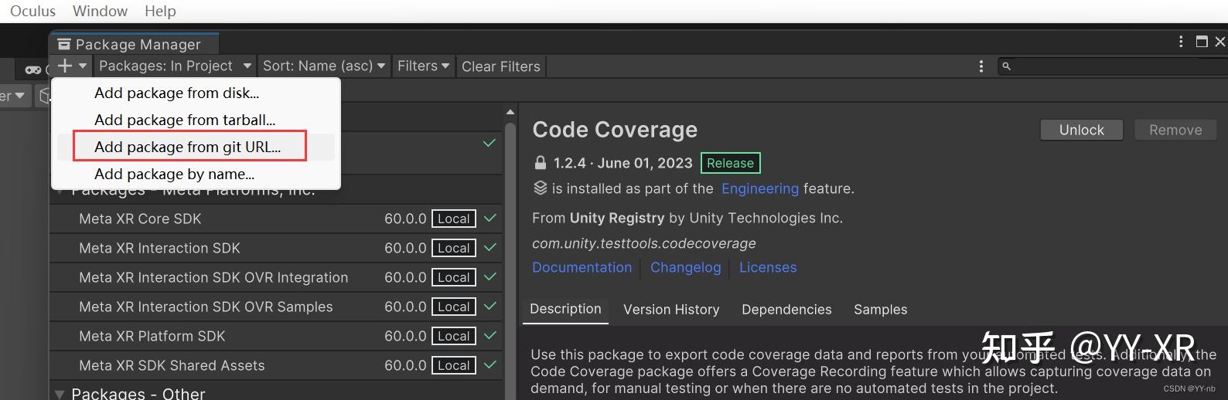
Task: Choose Add package from git URL
Action: click(187, 147)
